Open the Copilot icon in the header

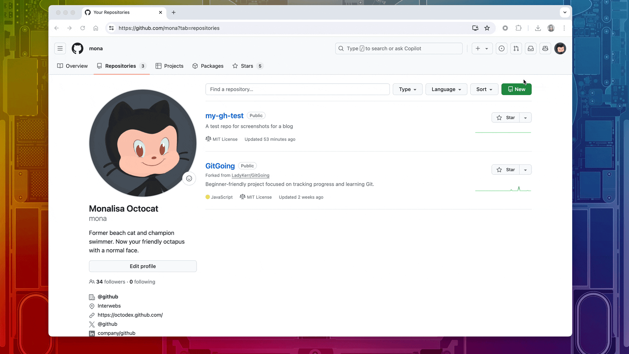(545, 48)
